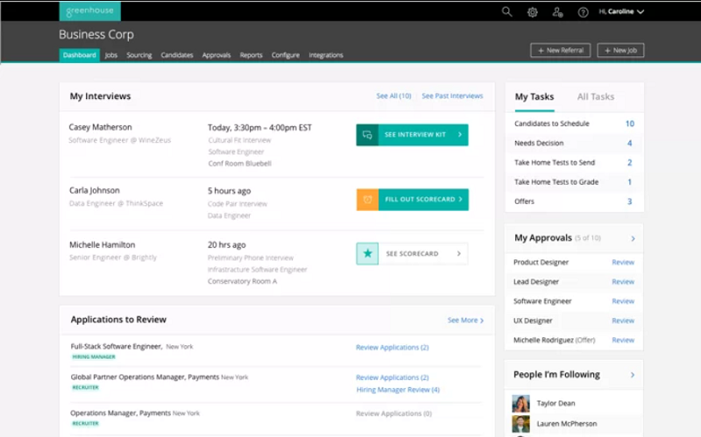This screenshot has height=437, width=701.
Task: Click the orange scorecard reminder icon
Action: (x=367, y=200)
